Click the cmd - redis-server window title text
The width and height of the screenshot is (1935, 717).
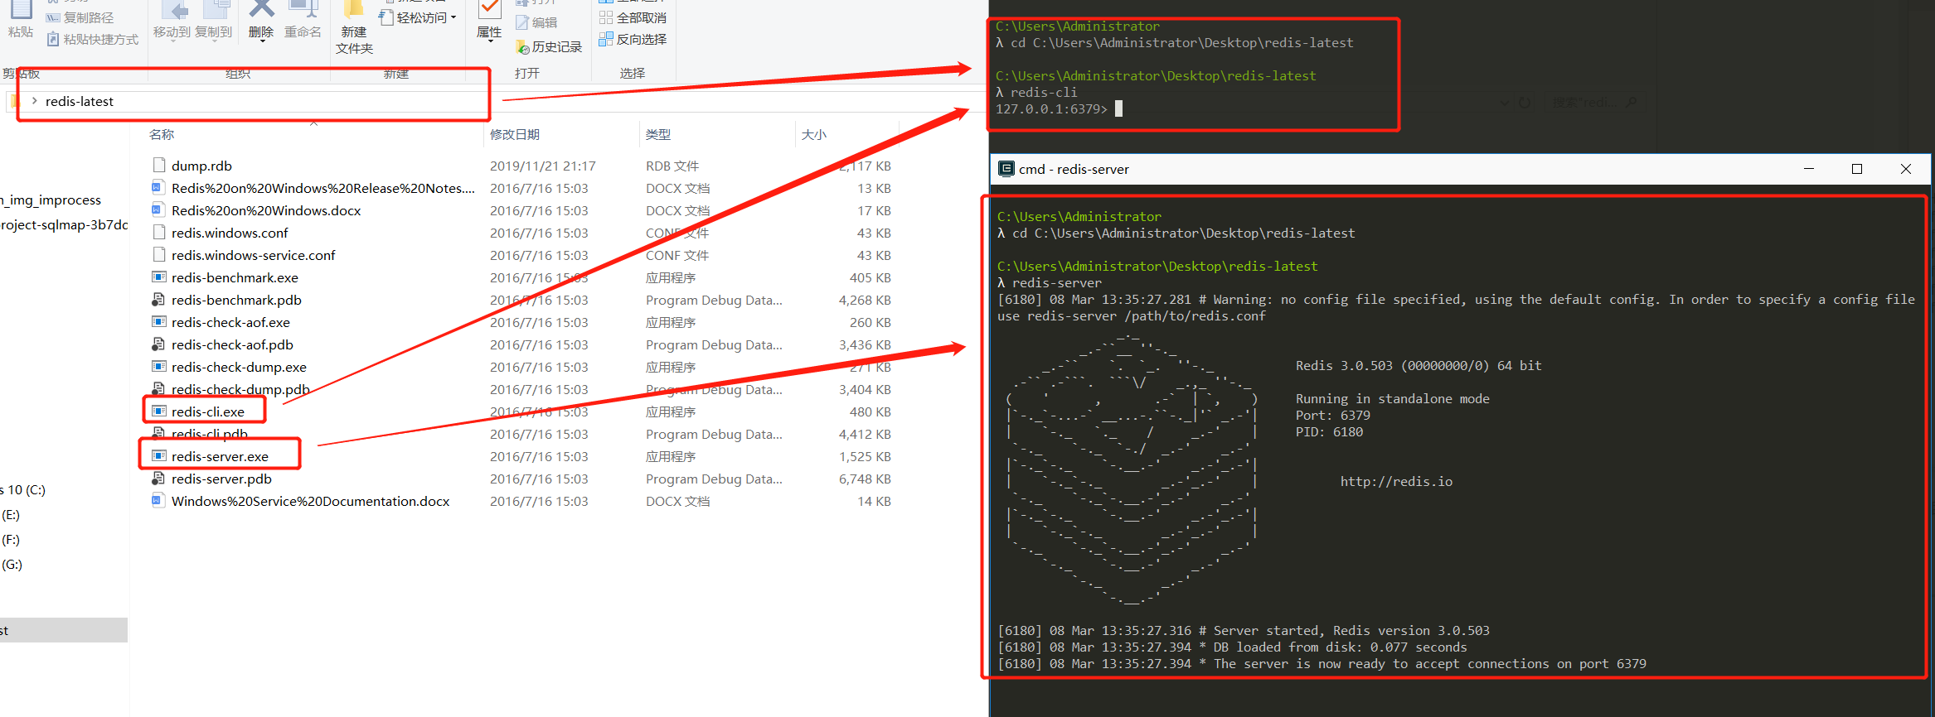pyautogui.click(x=1074, y=169)
